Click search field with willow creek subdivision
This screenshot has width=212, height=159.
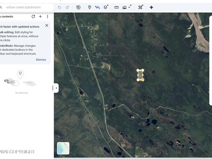pos(27,7)
